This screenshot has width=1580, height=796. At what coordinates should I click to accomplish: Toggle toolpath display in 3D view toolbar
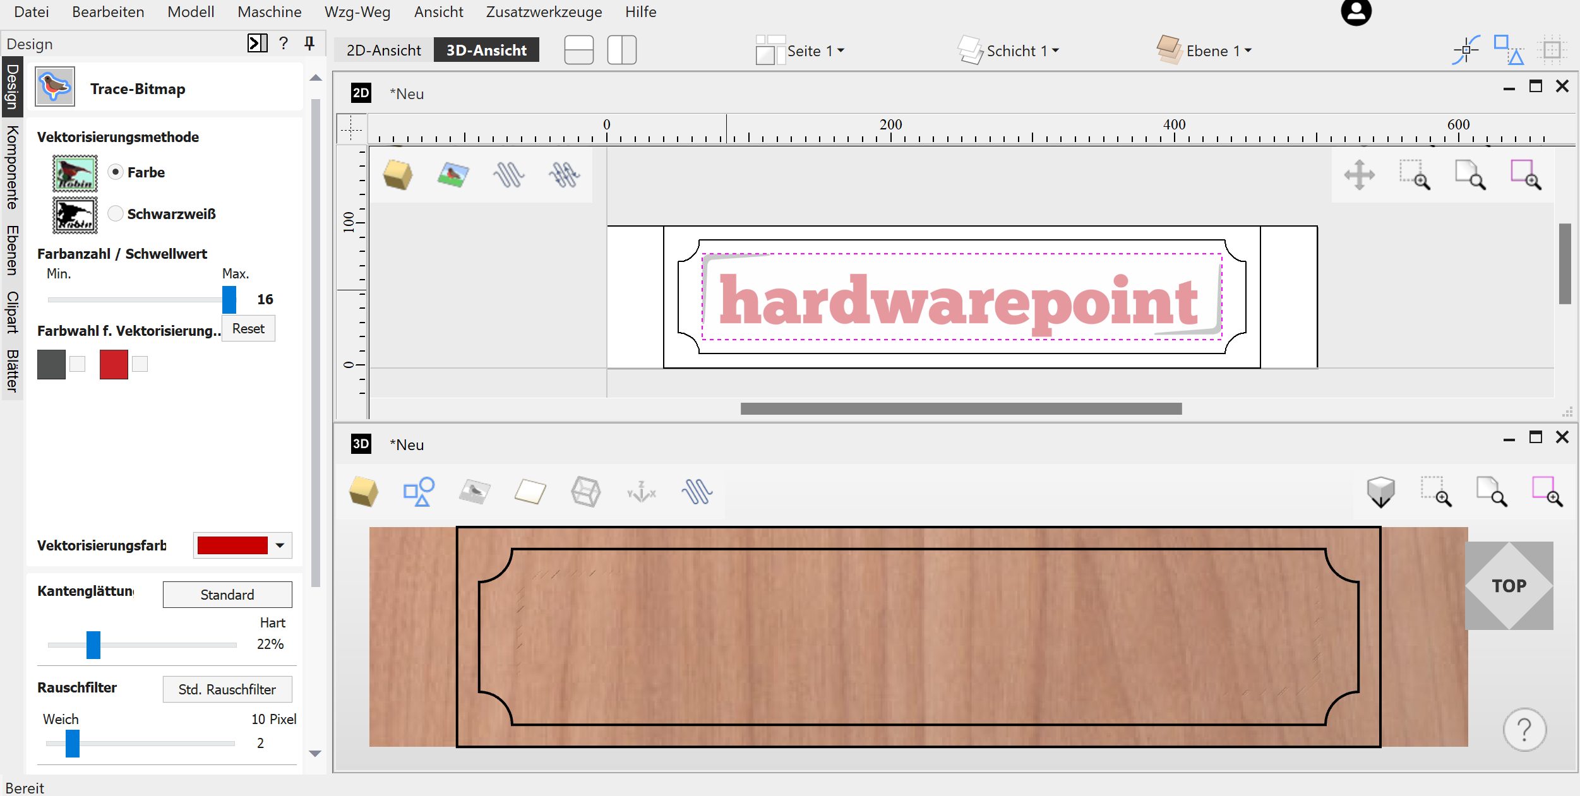pos(697,492)
